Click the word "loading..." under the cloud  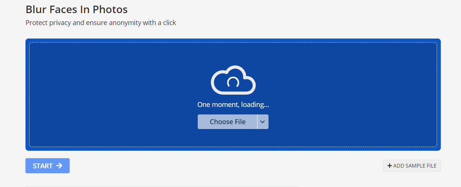click(255, 105)
